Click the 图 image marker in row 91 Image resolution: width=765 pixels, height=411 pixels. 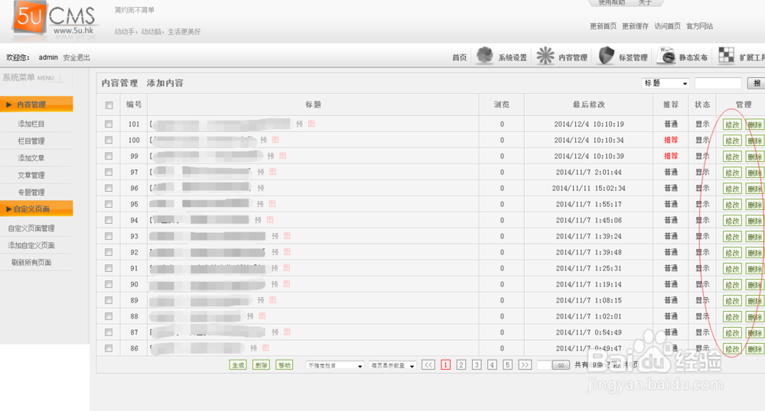coord(286,268)
